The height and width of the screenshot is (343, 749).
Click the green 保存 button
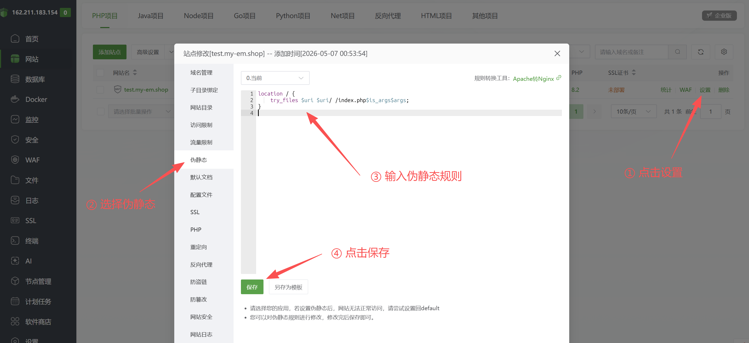252,287
